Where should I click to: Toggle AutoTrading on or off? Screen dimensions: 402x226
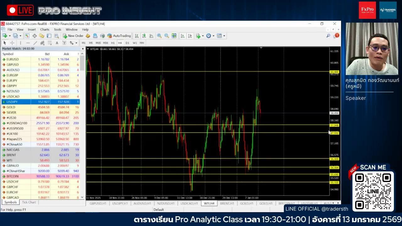119,36
